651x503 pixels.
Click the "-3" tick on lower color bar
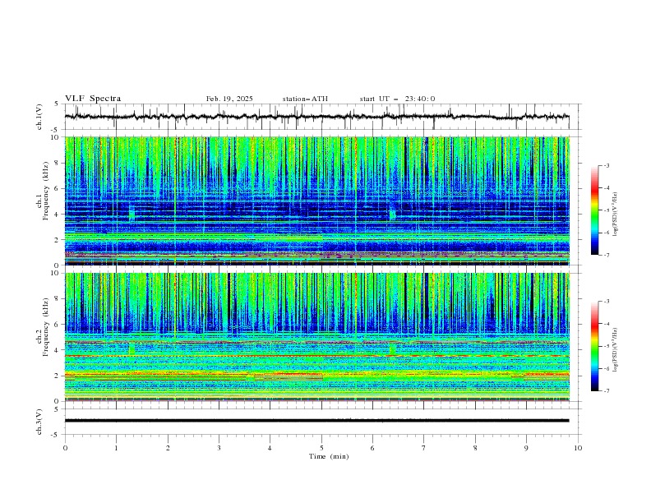click(x=607, y=302)
